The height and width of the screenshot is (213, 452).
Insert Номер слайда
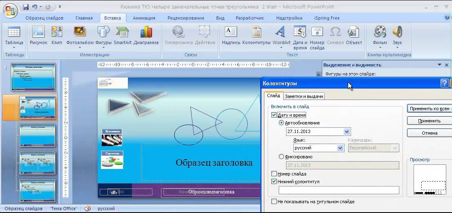click(x=317, y=38)
